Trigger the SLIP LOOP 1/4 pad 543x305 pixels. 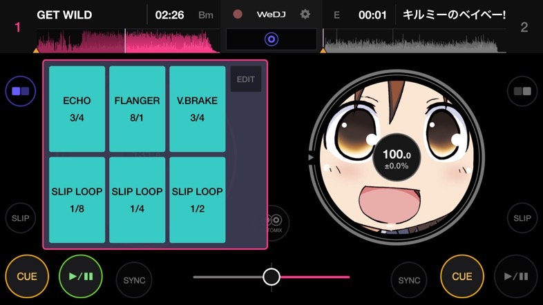pos(137,200)
